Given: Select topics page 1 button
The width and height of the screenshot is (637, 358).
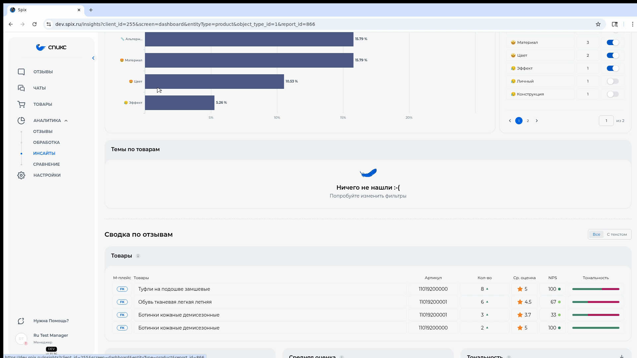Looking at the screenshot, I should click(x=519, y=121).
